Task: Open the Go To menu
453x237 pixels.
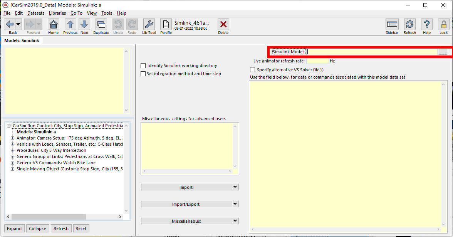Action: [x=76, y=13]
